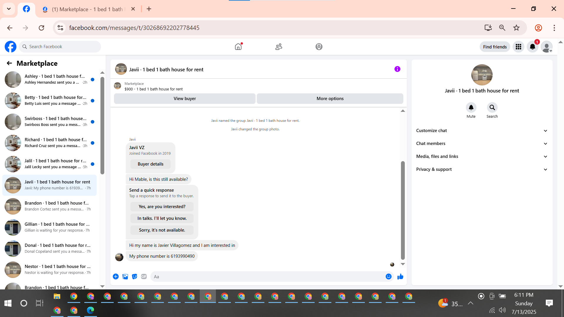Open the Marketplace browser tab

88,9
